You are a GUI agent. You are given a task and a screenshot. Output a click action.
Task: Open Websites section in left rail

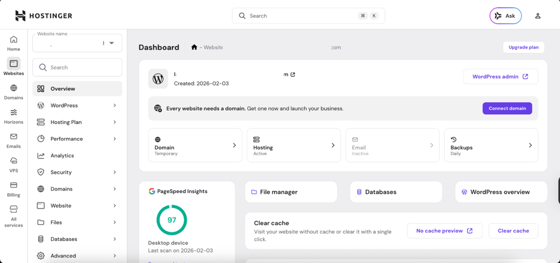tap(14, 67)
